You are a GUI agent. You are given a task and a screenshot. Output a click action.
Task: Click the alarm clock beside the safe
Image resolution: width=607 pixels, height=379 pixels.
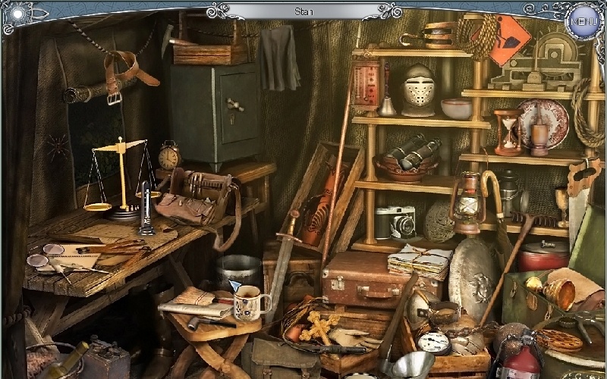point(168,155)
